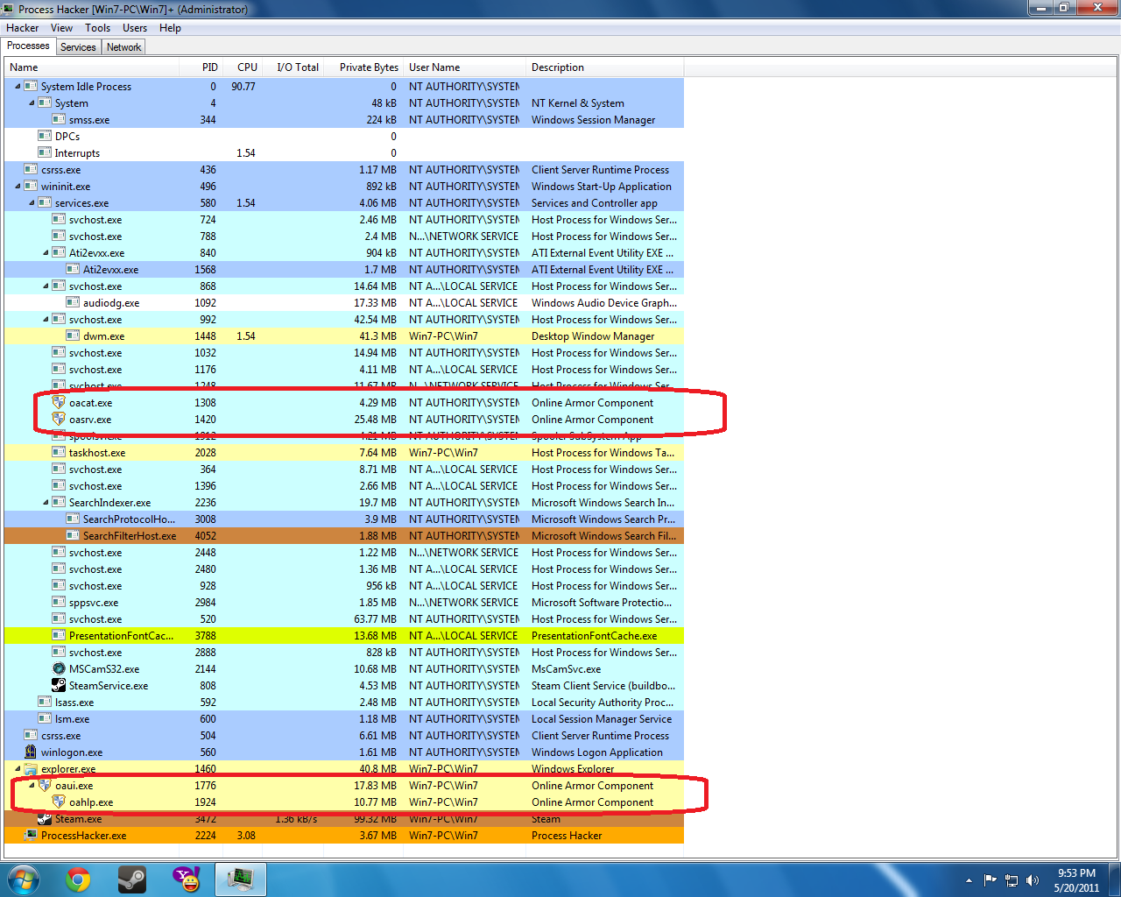Sort processes by PID column header
Image resolution: width=1121 pixels, height=897 pixels.
coord(201,67)
